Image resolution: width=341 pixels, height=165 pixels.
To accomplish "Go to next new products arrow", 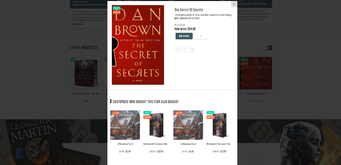I will [270, 48].
